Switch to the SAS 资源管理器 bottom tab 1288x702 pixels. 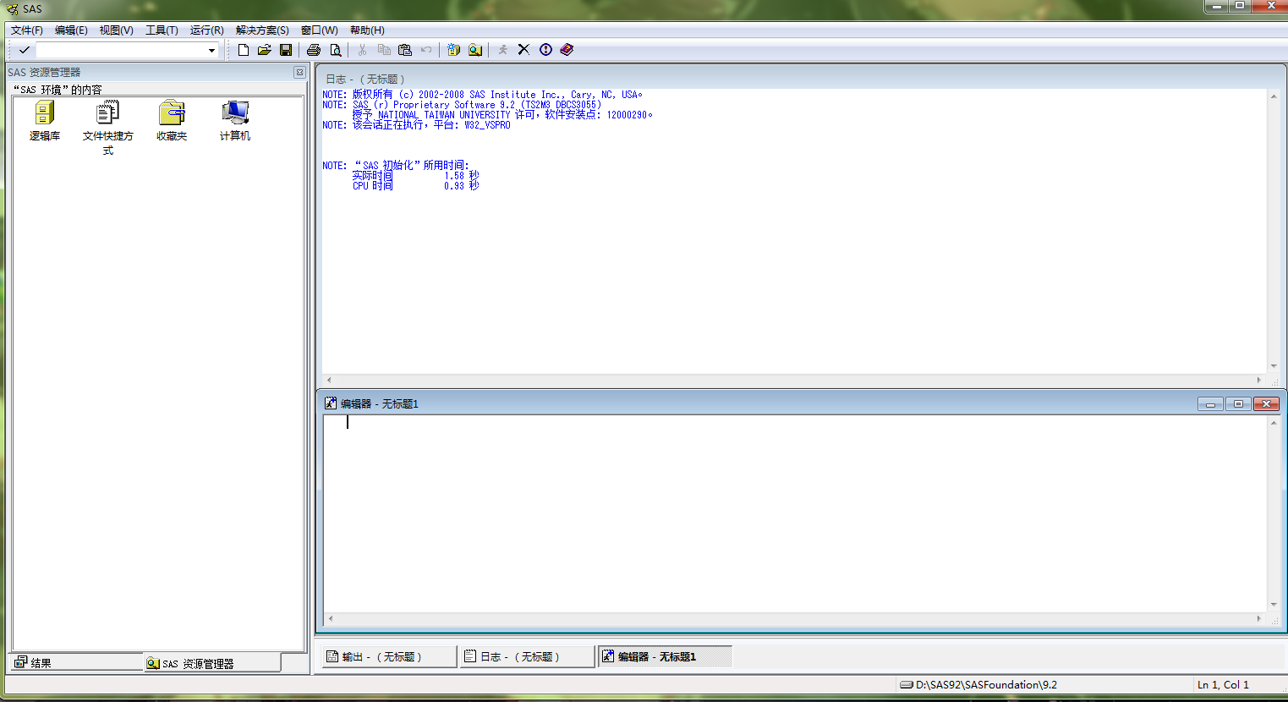(212, 663)
